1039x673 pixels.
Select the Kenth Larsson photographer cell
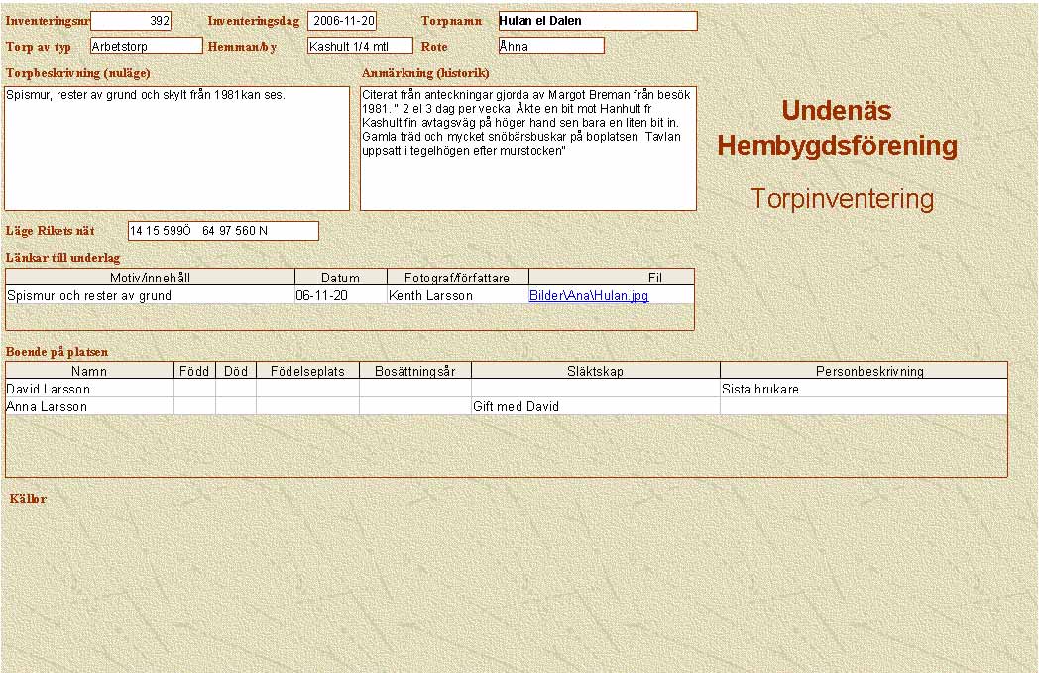tap(457, 295)
